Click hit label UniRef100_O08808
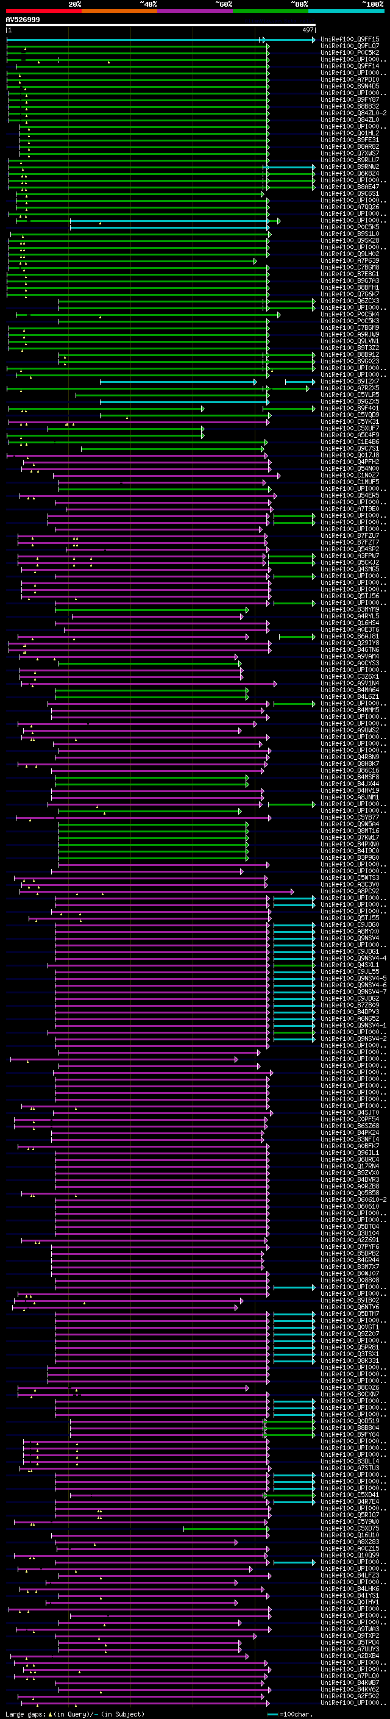This screenshot has height=1719, width=390. [350, 1280]
